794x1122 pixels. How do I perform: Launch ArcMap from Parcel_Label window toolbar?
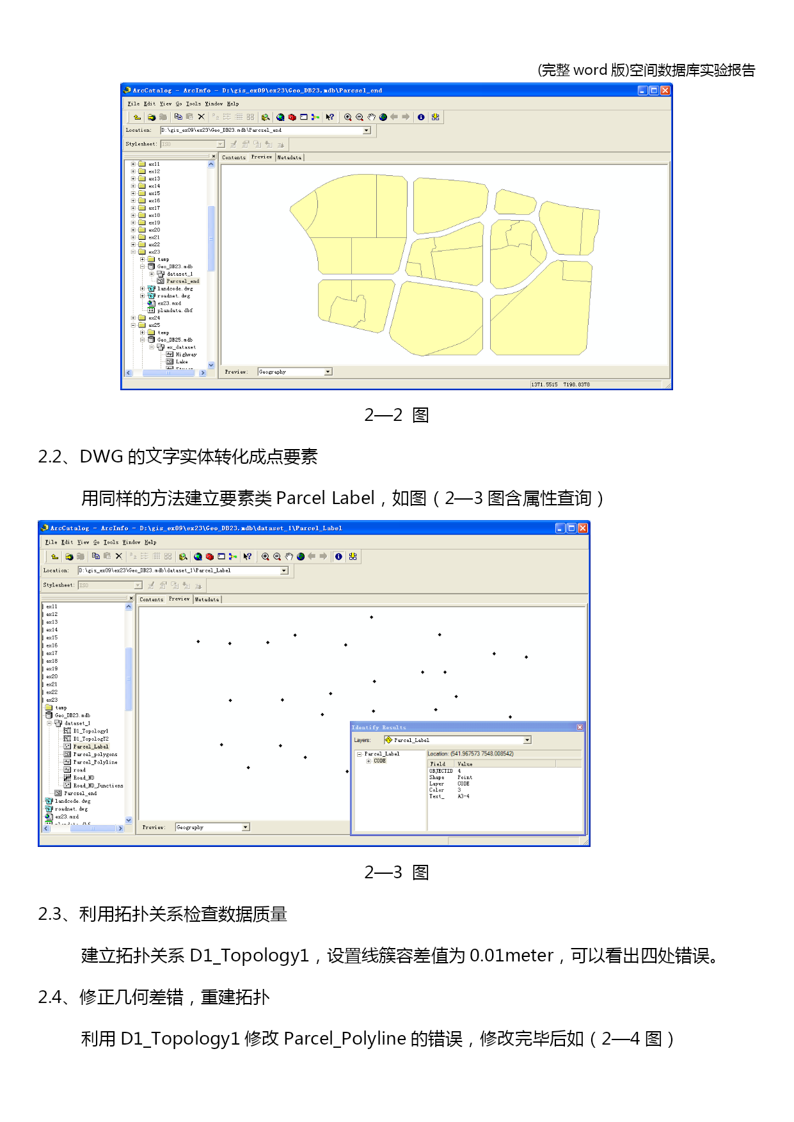coord(198,557)
